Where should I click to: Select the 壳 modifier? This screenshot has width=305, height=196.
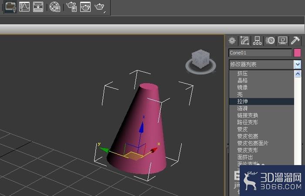pos(261,95)
